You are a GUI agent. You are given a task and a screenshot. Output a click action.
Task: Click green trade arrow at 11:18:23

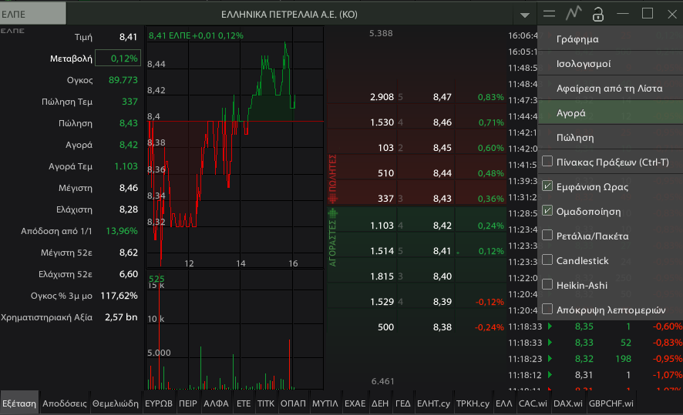tap(550, 359)
